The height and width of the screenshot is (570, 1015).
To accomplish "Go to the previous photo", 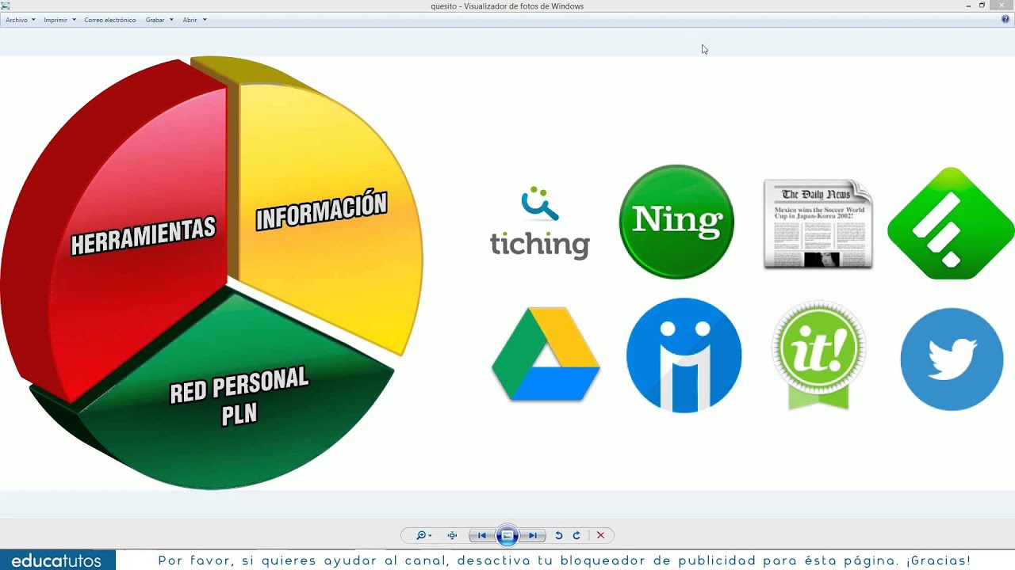I will click(x=481, y=536).
